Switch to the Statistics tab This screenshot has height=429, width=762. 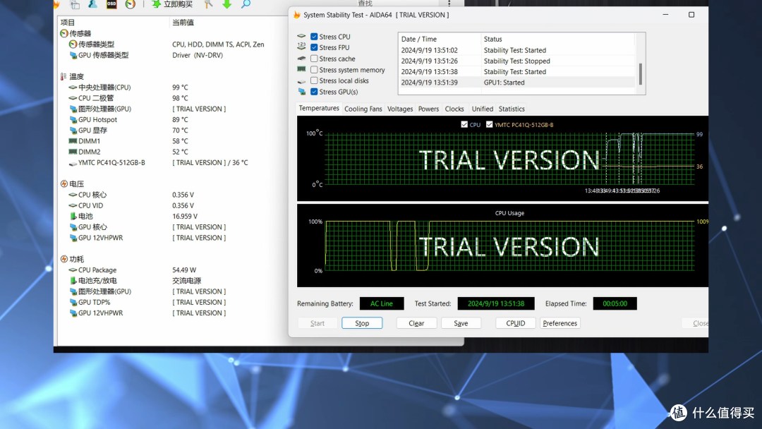tap(512, 109)
